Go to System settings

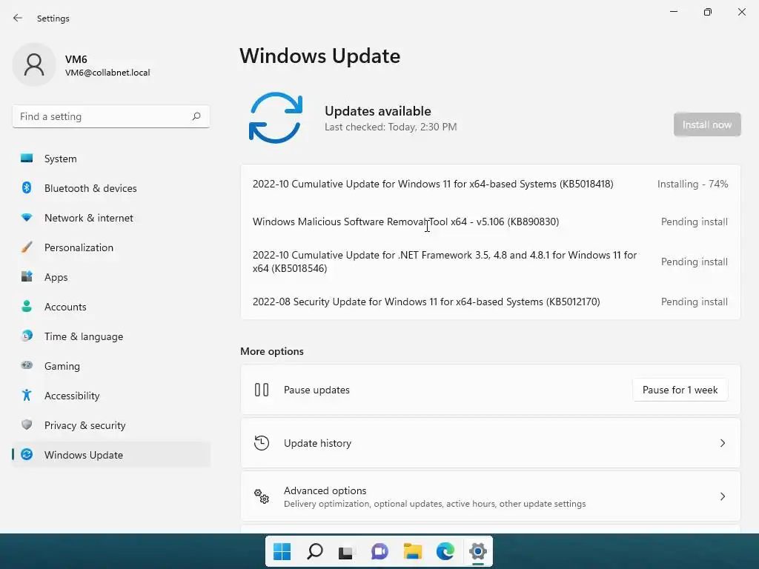pos(111,159)
